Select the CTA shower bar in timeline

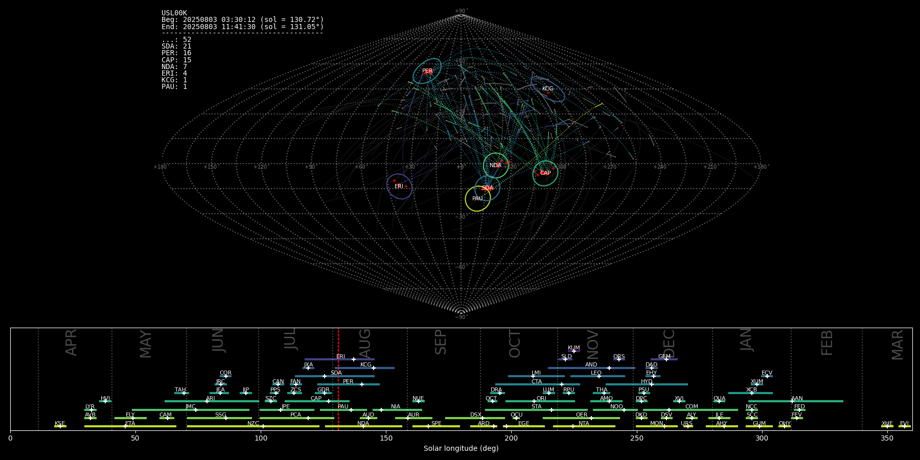pyautogui.click(x=538, y=384)
